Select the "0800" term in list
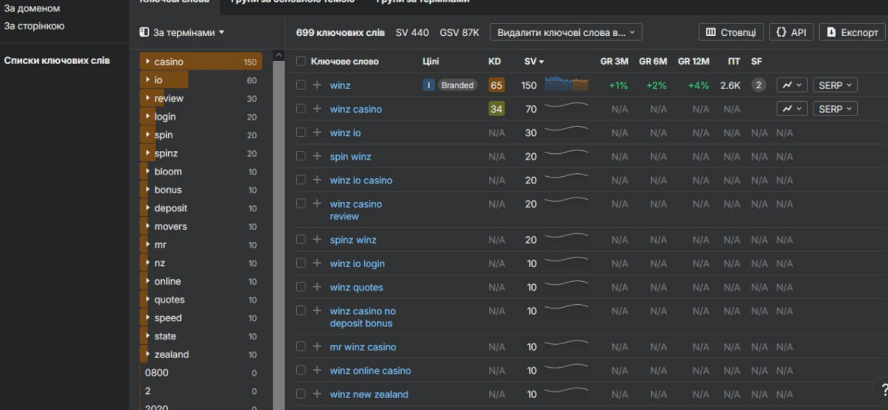This screenshot has width=888, height=410. (x=157, y=373)
